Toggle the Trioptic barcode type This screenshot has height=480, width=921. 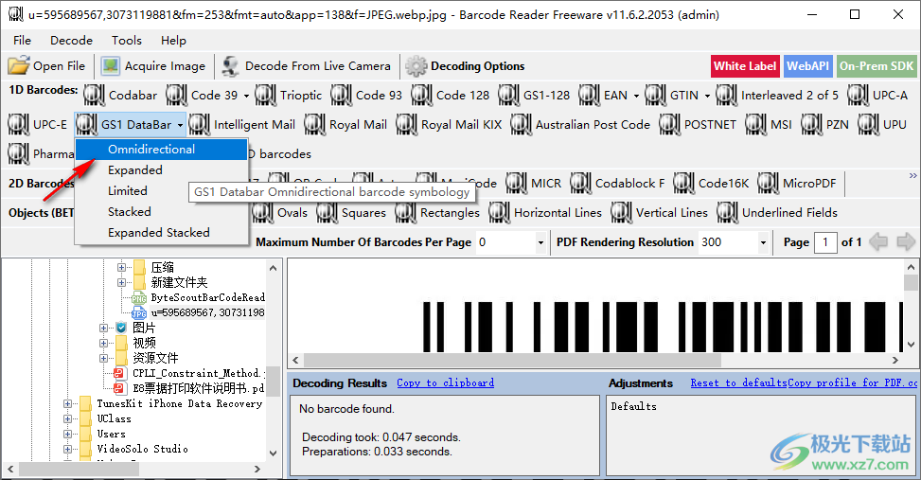tap(289, 96)
